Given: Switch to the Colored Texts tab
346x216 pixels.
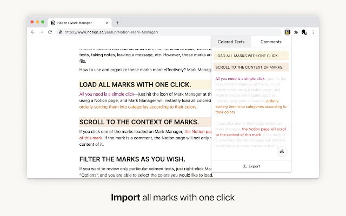Looking at the screenshot, I should click(x=231, y=42).
